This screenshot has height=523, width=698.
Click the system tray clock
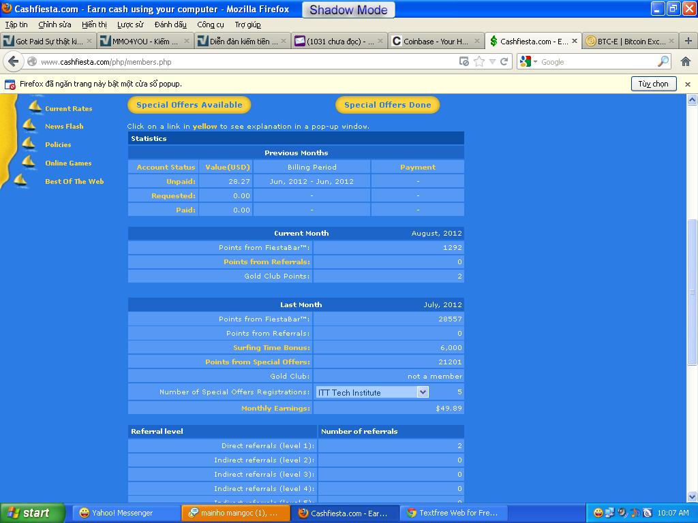pos(673,513)
